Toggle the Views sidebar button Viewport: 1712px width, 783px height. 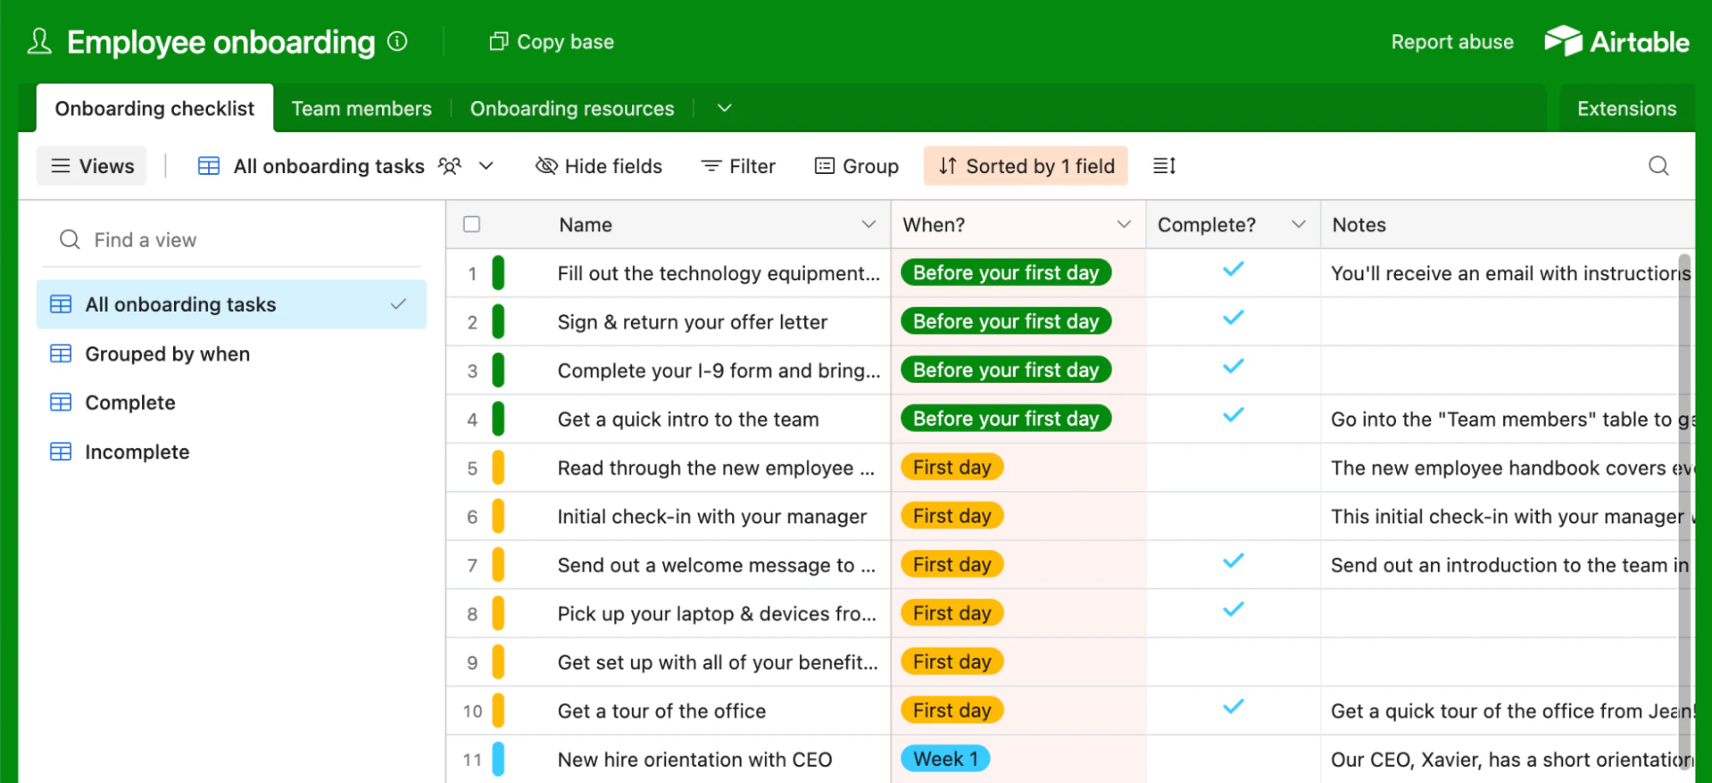click(x=92, y=166)
